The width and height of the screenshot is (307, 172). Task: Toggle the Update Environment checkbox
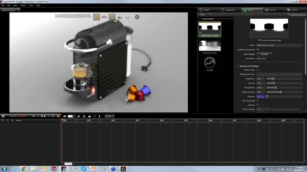pyautogui.click(x=258, y=50)
